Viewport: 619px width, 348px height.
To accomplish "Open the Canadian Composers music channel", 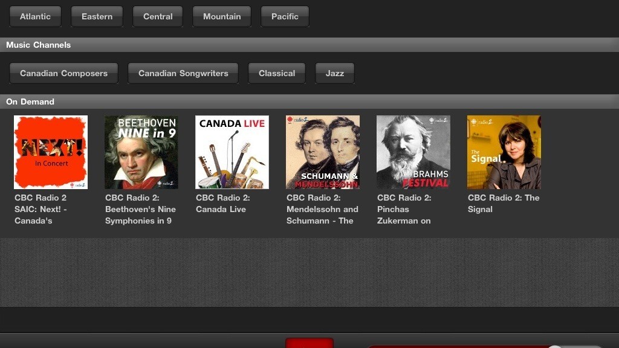I will tap(64, 73).
